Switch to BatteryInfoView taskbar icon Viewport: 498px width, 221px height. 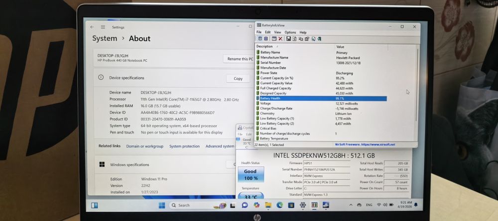[314, 205]
